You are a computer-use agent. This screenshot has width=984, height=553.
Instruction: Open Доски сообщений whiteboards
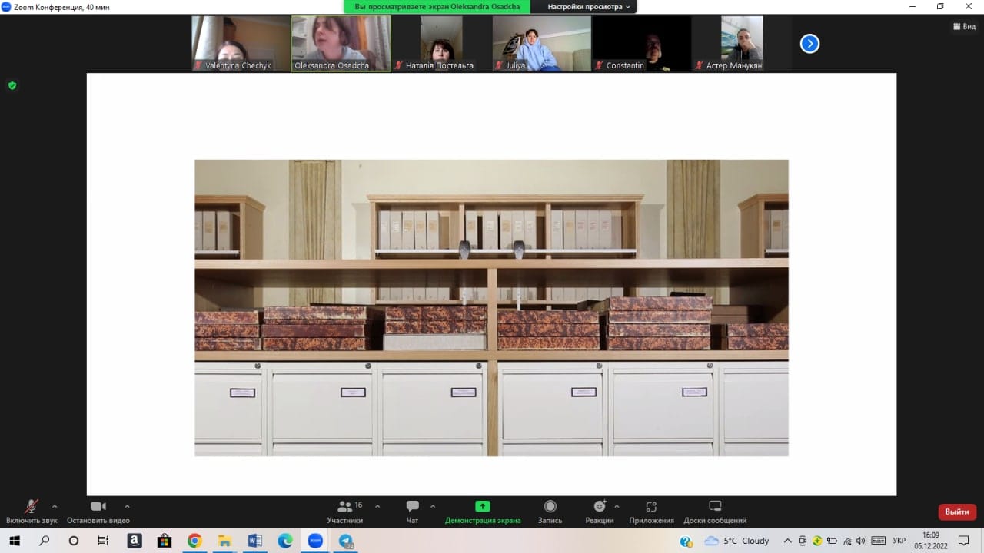715,512
